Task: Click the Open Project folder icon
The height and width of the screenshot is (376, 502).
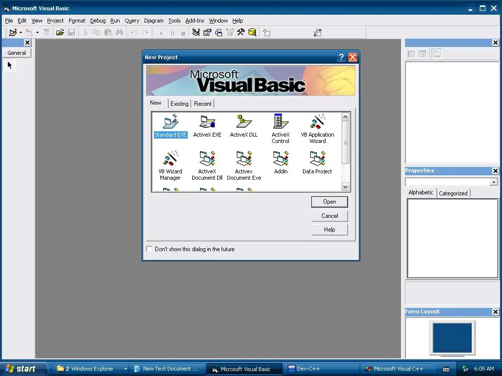Action: [x=60, y=33]
